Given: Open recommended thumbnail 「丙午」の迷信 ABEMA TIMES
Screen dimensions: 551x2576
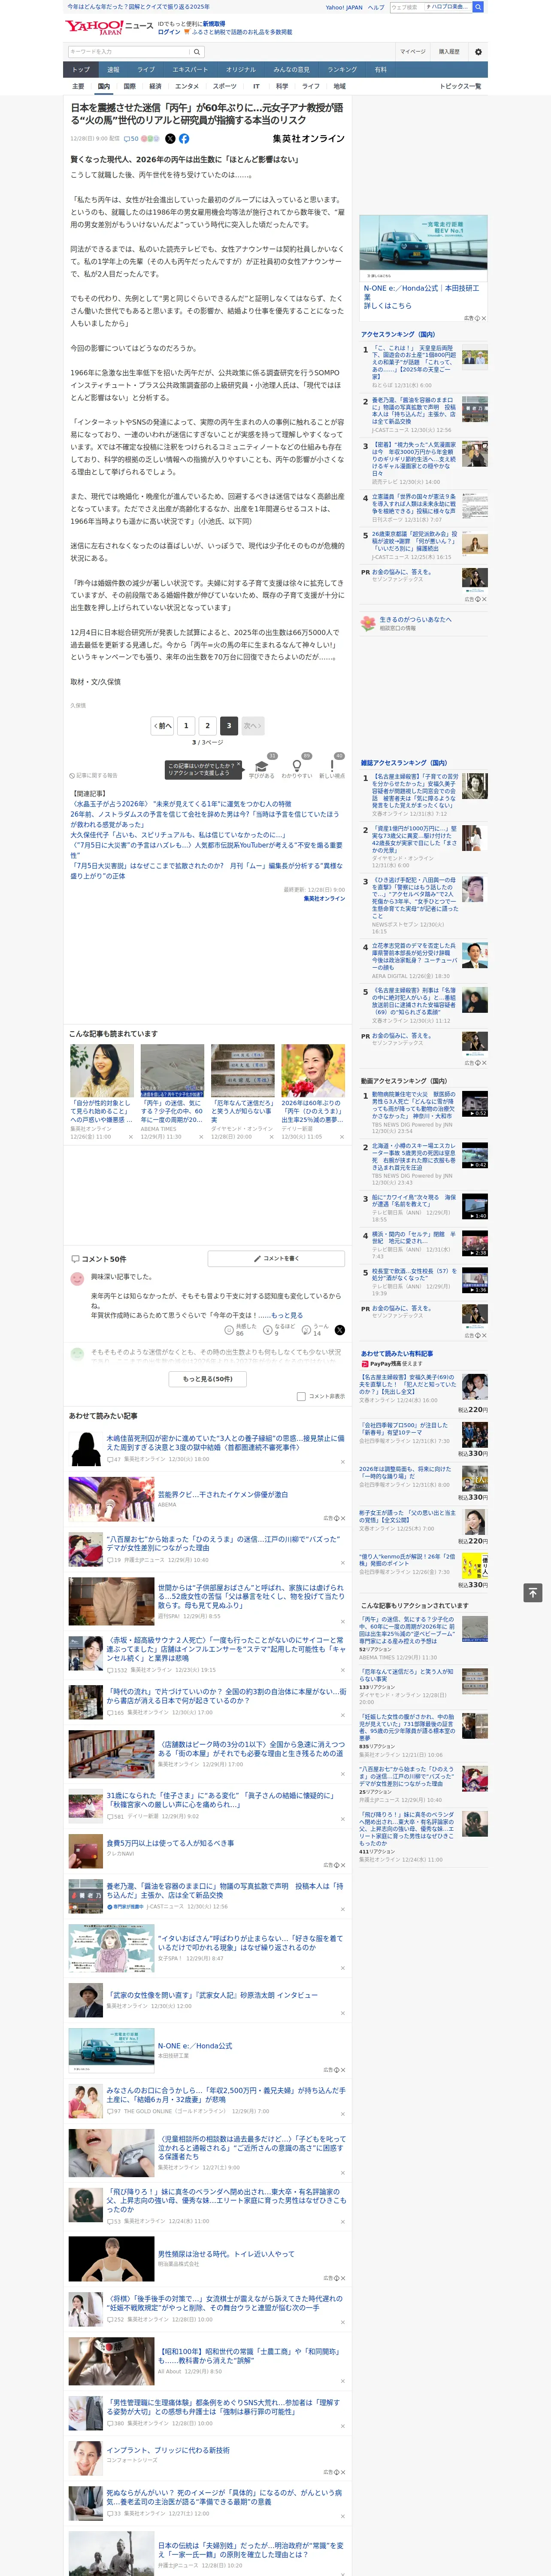Looking at the screenshot, I should coord(172,1092).
